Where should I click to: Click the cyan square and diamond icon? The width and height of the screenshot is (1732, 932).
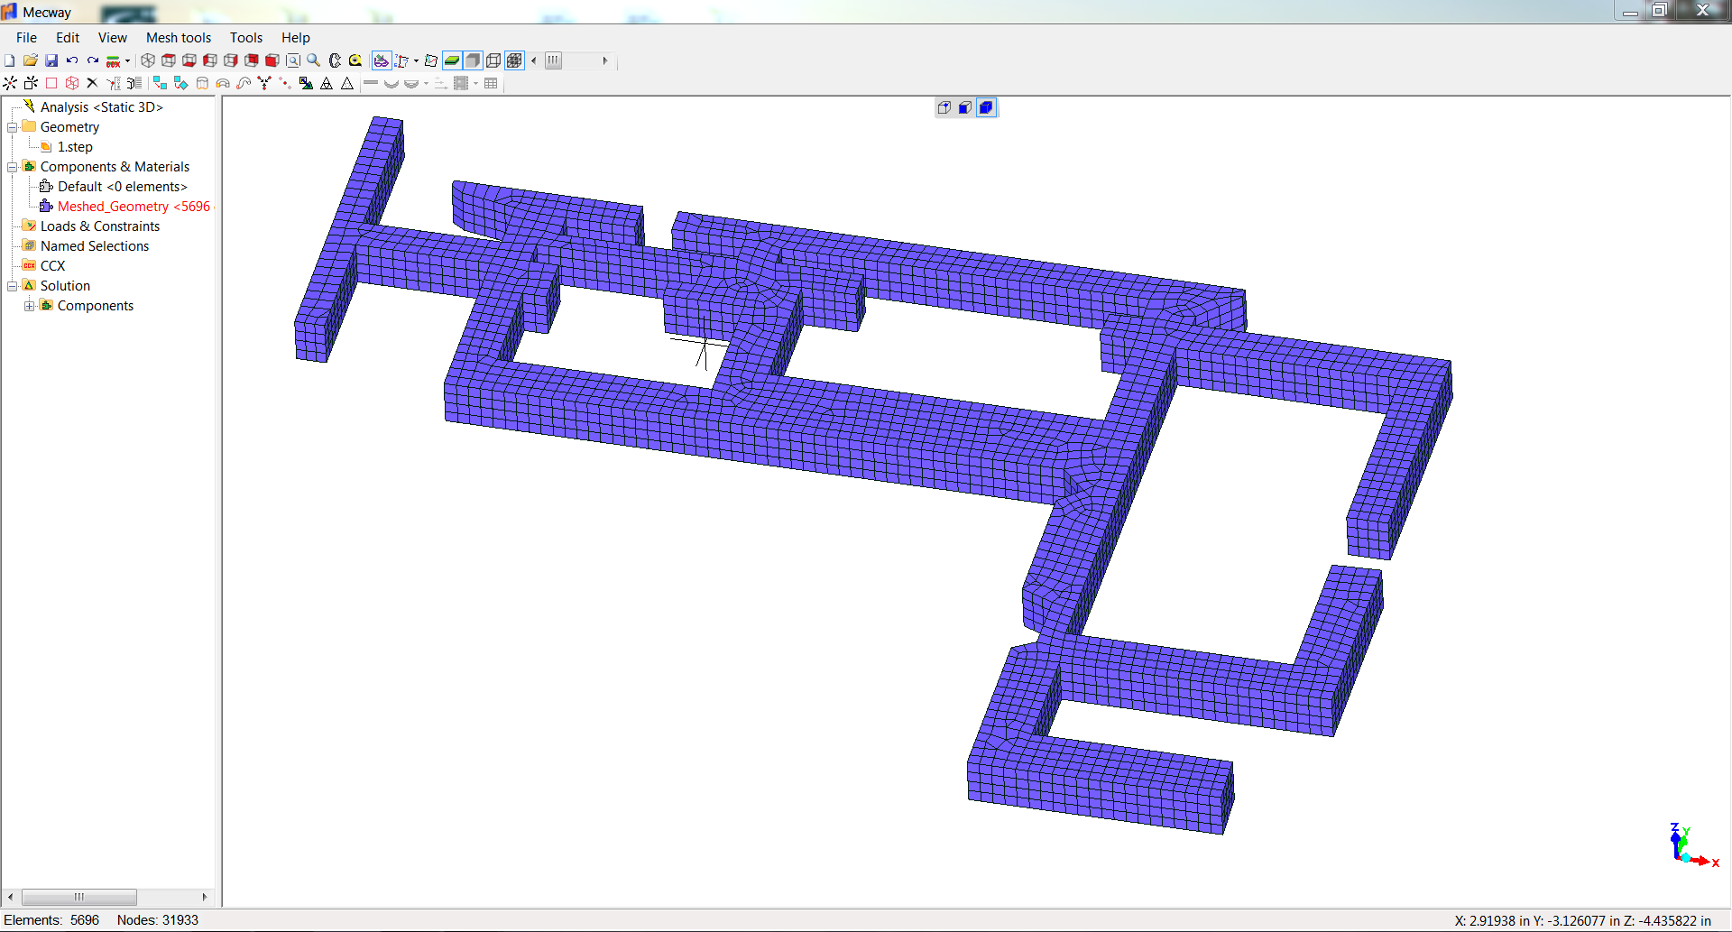[x=181, y=83]
